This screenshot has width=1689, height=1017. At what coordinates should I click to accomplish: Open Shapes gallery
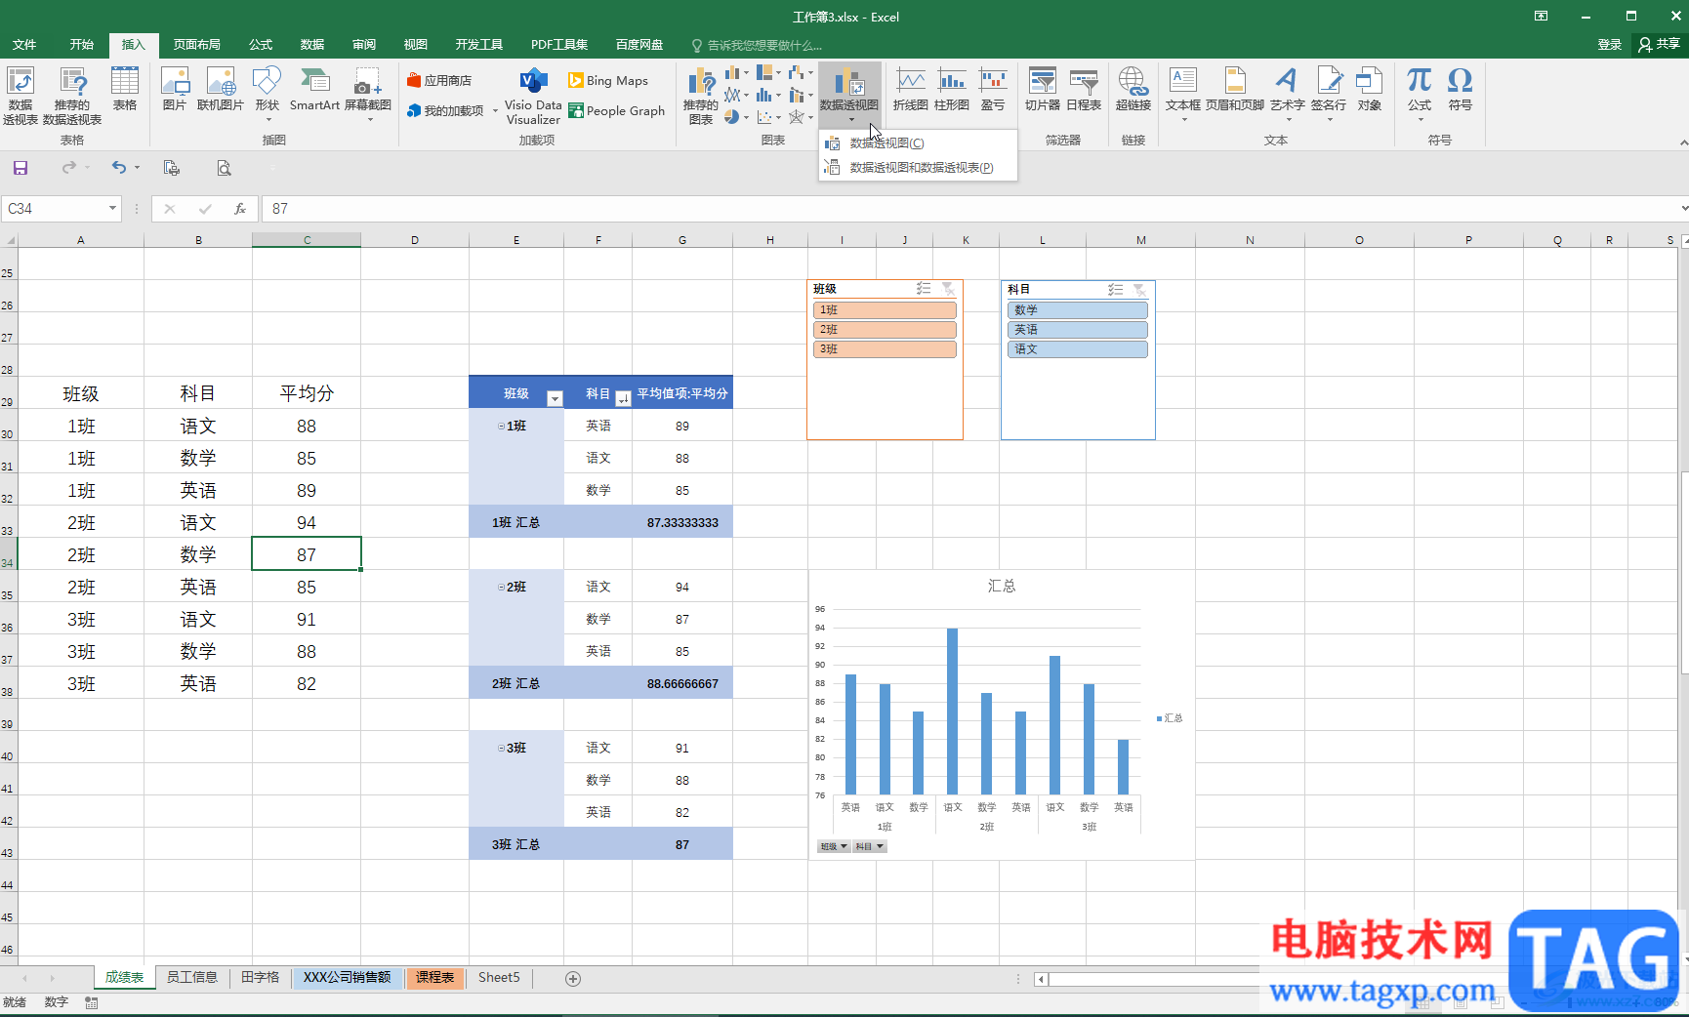click(x=267, y=95)
